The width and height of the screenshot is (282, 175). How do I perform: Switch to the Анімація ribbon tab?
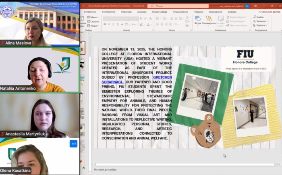tap(142, 12)
